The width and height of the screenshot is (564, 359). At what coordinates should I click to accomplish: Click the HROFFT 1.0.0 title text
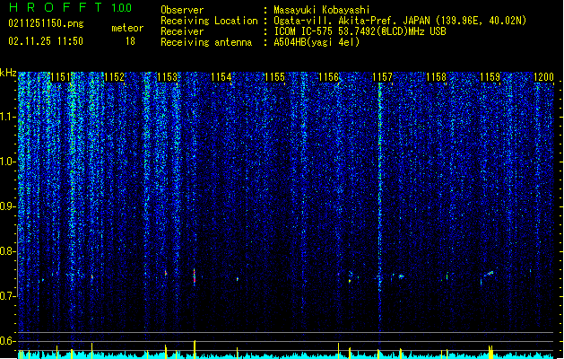point(71,7)
